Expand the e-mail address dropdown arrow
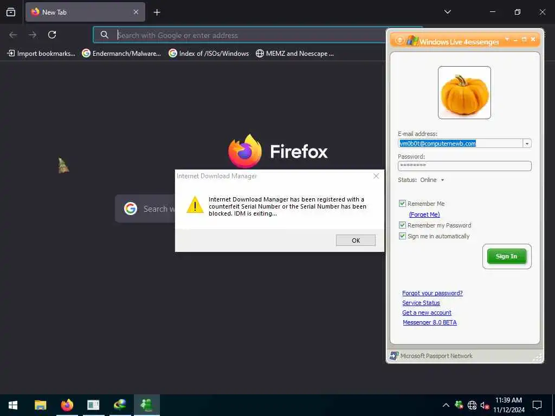This screenshot has width=555, height=416. coord(527,144)
